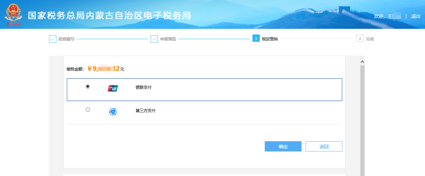Click the step 4 number badge
This screenshot has height=176, width=425.
360,39
